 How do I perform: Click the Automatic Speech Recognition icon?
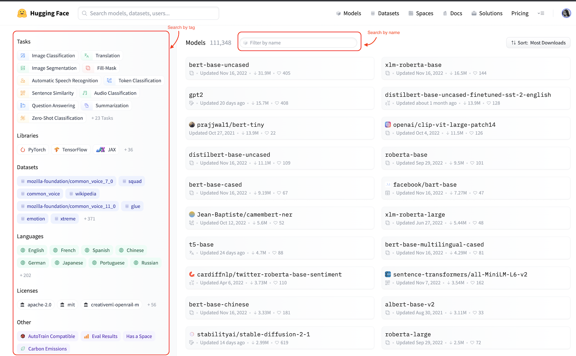point(23,81)
